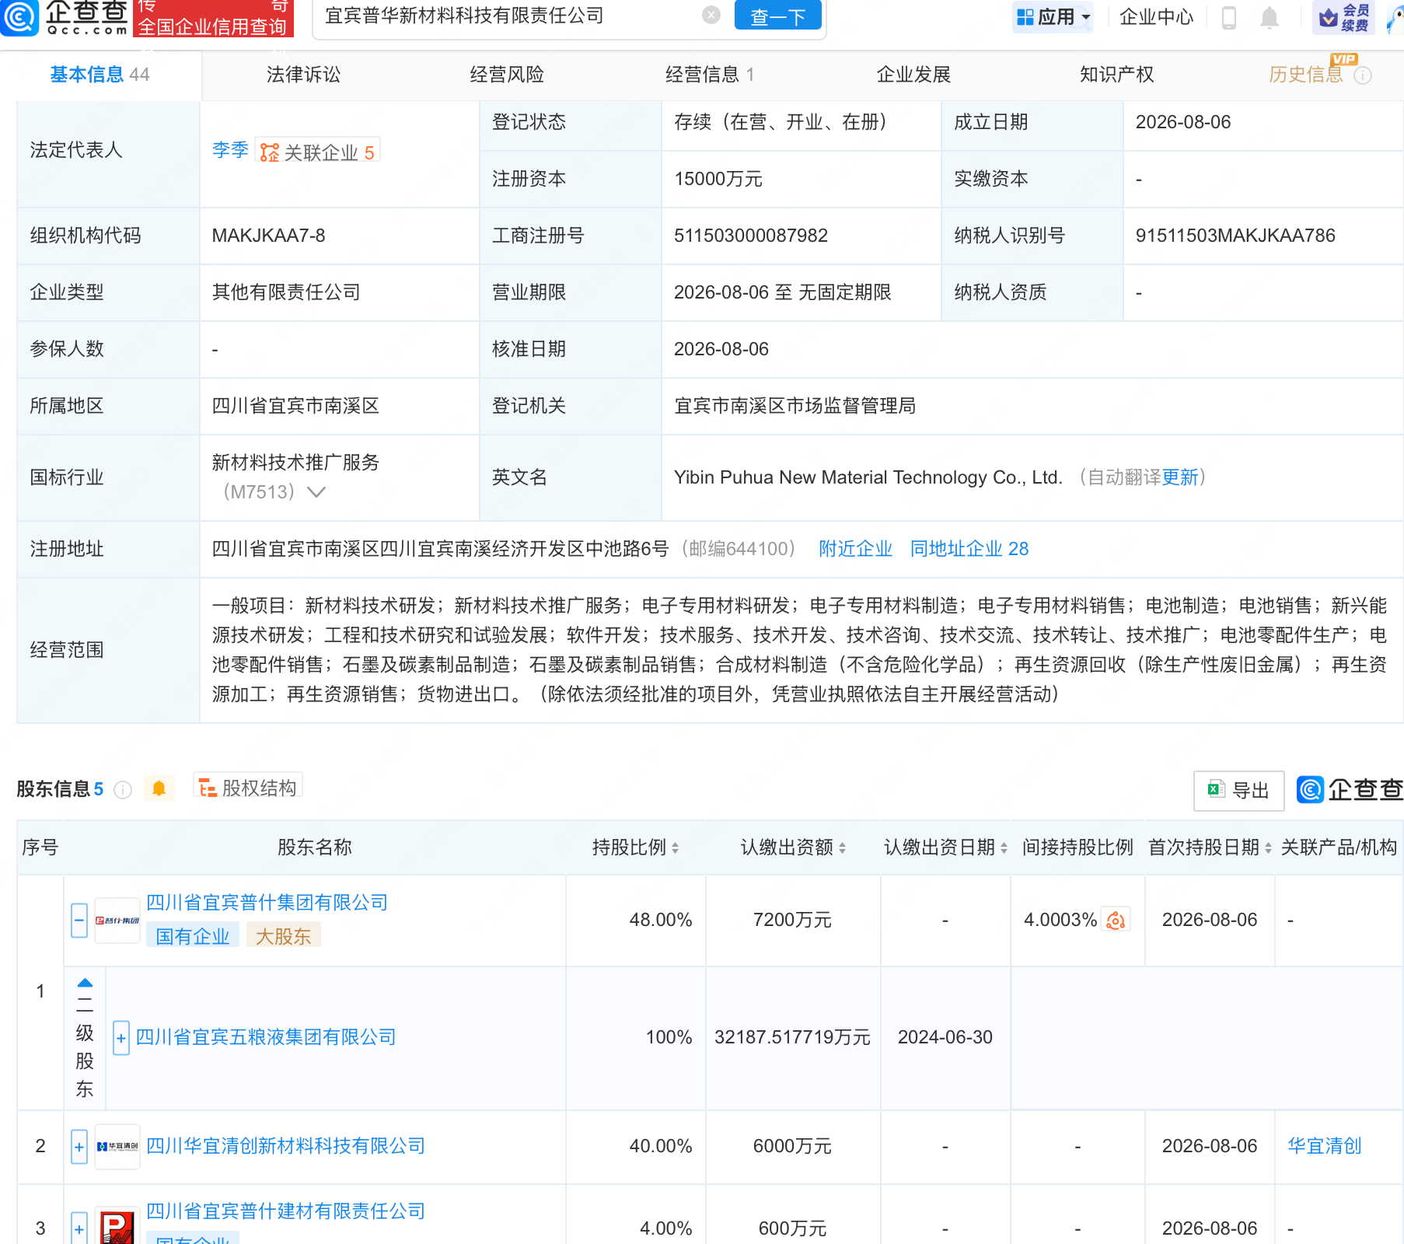Collapse the 四川省宜宾普什集团 shareholder row
1404x1244 pixels.
pos(79,921)
